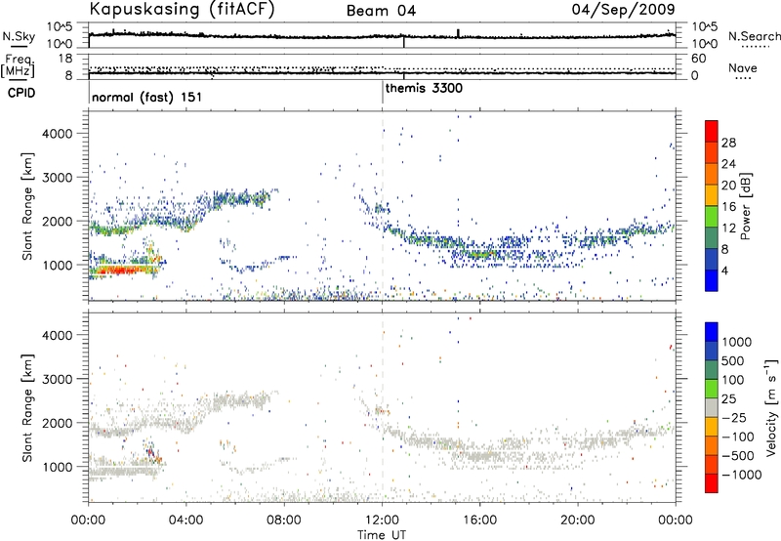
Task: Click the 'Power [dB]' colorbar label
Action: (745, 206)
